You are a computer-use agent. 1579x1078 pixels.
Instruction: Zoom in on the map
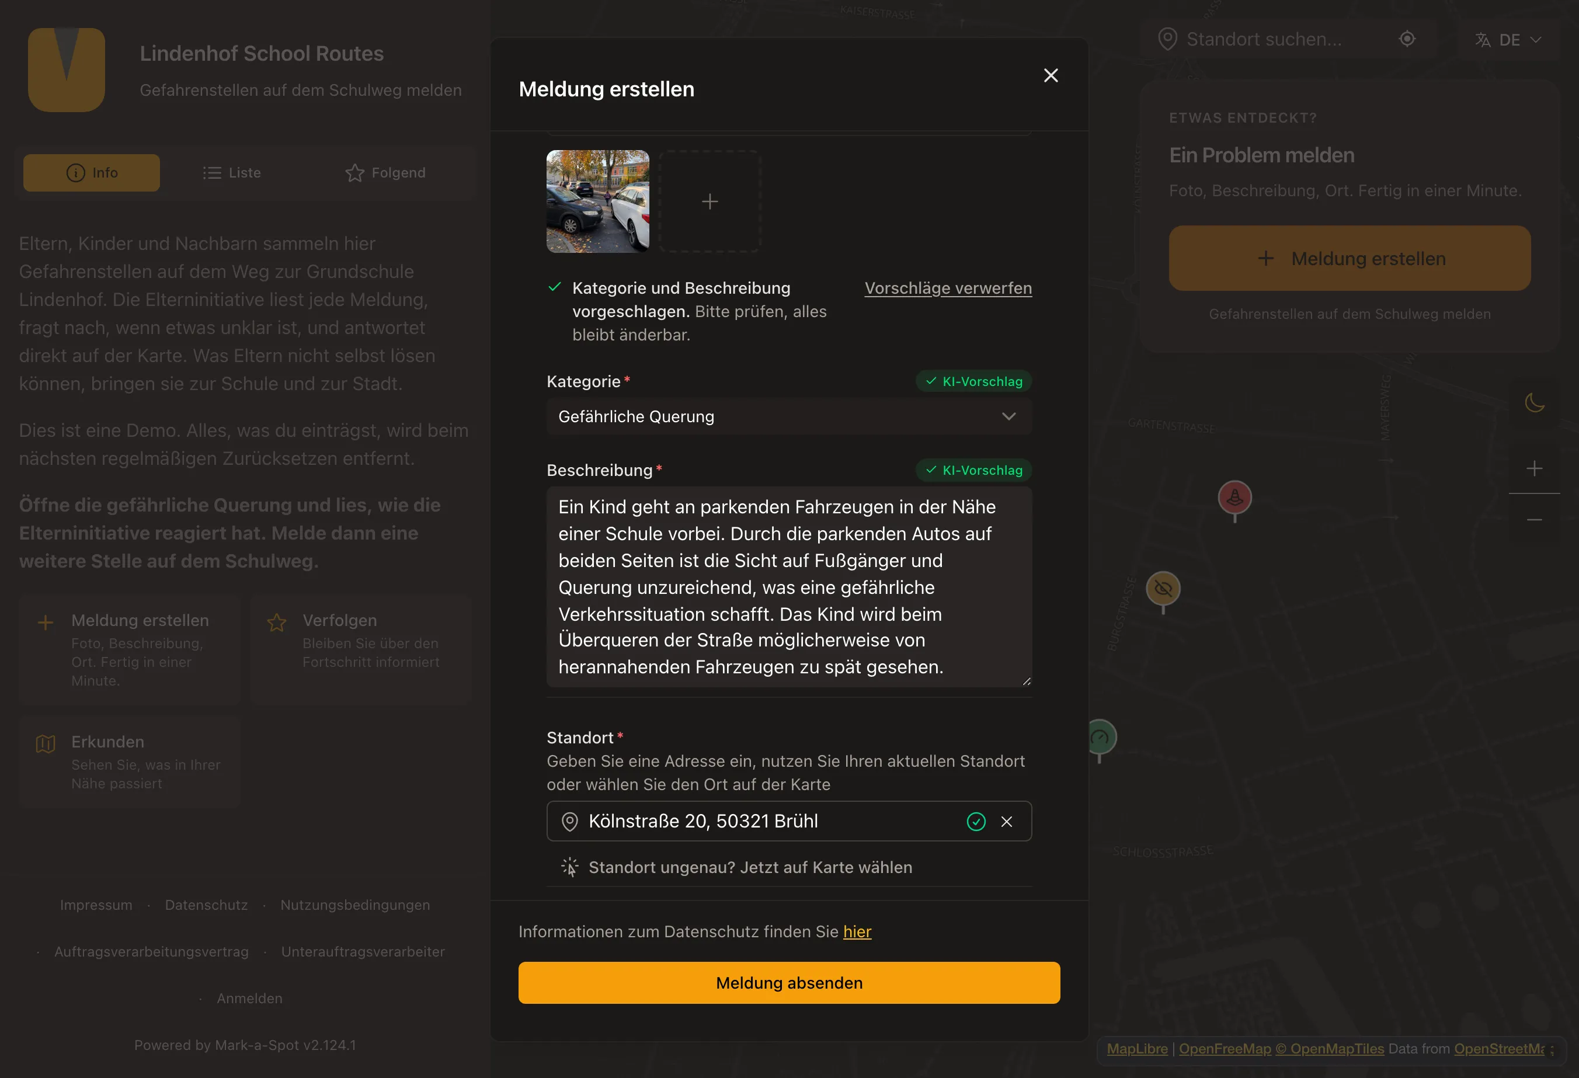point(1534,468)
